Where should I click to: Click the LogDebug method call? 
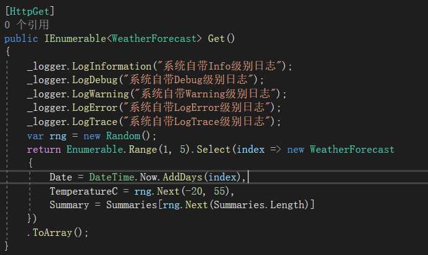click(94, 79)
